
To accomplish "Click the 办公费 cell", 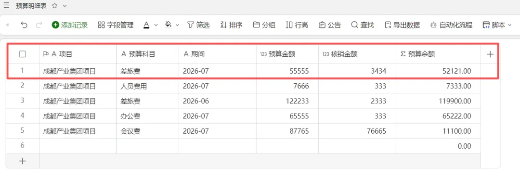I will [x=148, y=116].
